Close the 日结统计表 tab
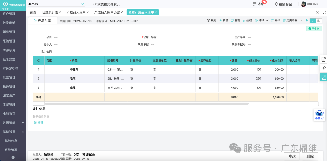The image size is (327, 161). point(60,12)
